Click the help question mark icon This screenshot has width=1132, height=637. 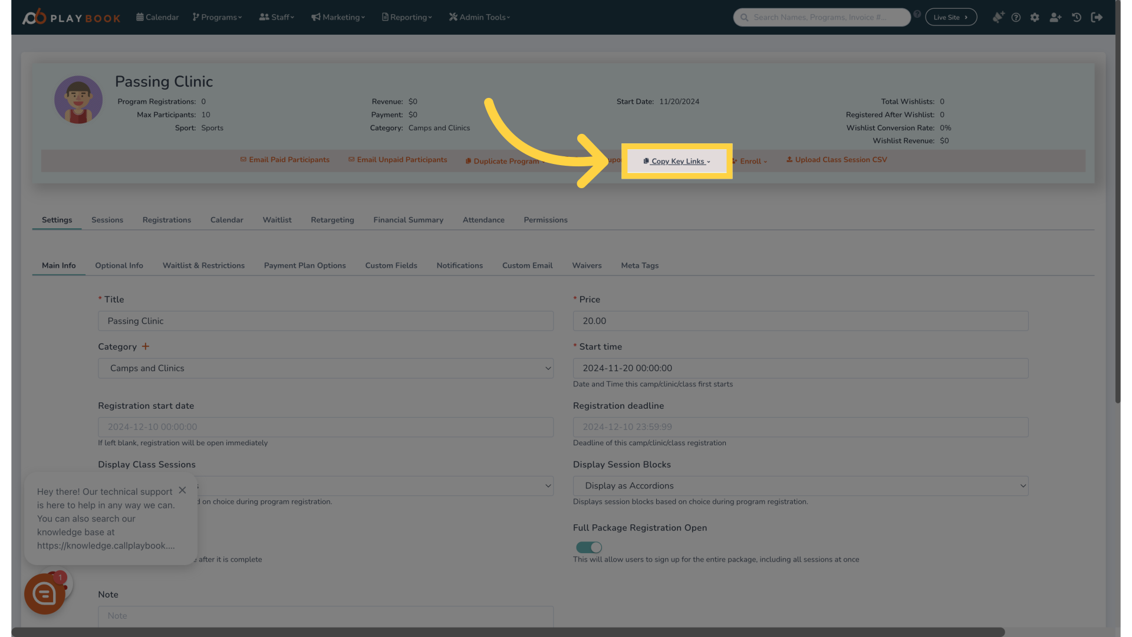[1016, 17]
